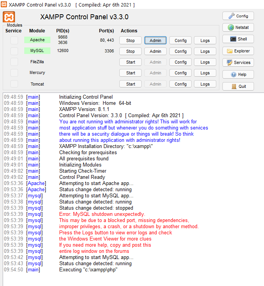Open the MySQL Config menu
The width and height of the screenshot is (264, 286).
pyautogui.click(x=180, y=51)
